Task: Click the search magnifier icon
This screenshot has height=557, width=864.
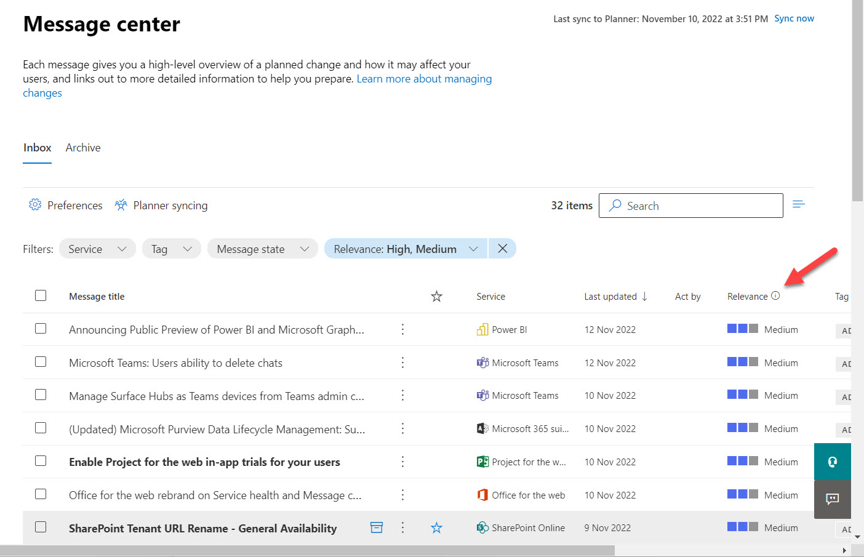Action: (615, 206)
